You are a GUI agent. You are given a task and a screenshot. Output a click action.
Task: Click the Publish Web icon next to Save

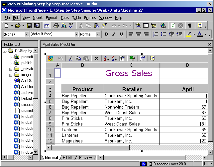37,26
